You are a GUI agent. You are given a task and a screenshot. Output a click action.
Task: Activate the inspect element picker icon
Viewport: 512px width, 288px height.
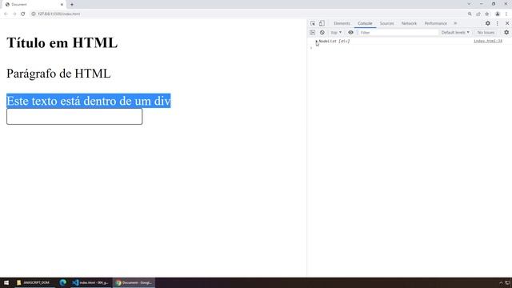pyautogui.click(x=313, y=23)
